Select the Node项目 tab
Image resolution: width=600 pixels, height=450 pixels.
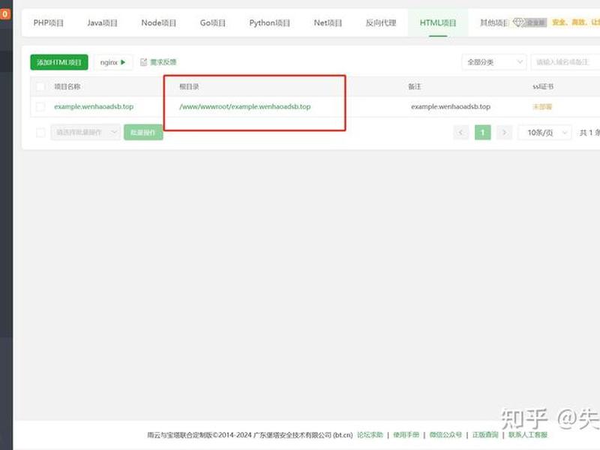tap(158, 23)
